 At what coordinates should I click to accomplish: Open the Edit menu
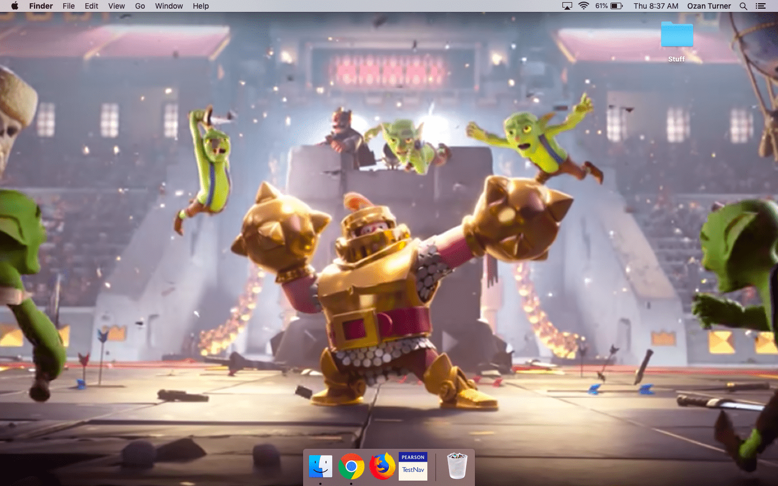click(91, 6)
